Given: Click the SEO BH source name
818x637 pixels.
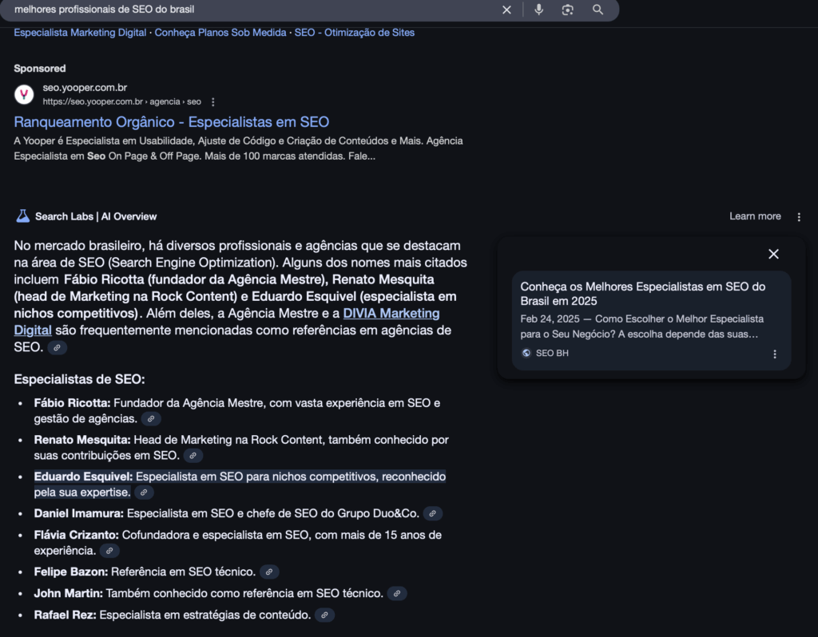Looking at the screenshot, I should point(552,354).
